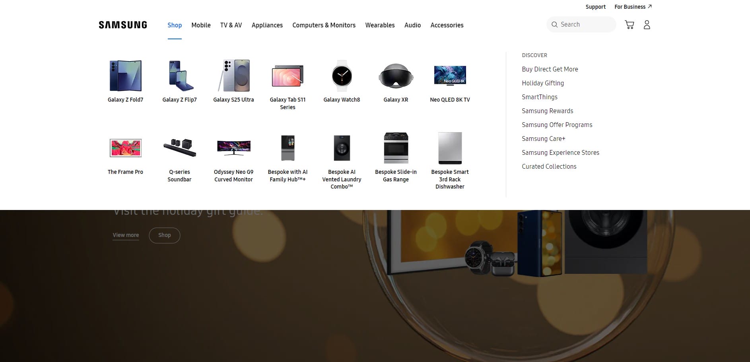Select the Galaxy Z Fold7 thumbnail
Viewport: 750px width, 362px height.
tap(125, 76)
